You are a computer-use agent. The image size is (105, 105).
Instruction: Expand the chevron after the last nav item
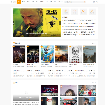[x=62, y=2]
